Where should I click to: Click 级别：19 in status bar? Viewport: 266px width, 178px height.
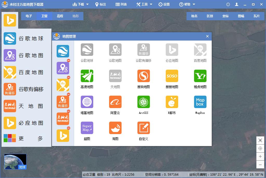(104, 174)
